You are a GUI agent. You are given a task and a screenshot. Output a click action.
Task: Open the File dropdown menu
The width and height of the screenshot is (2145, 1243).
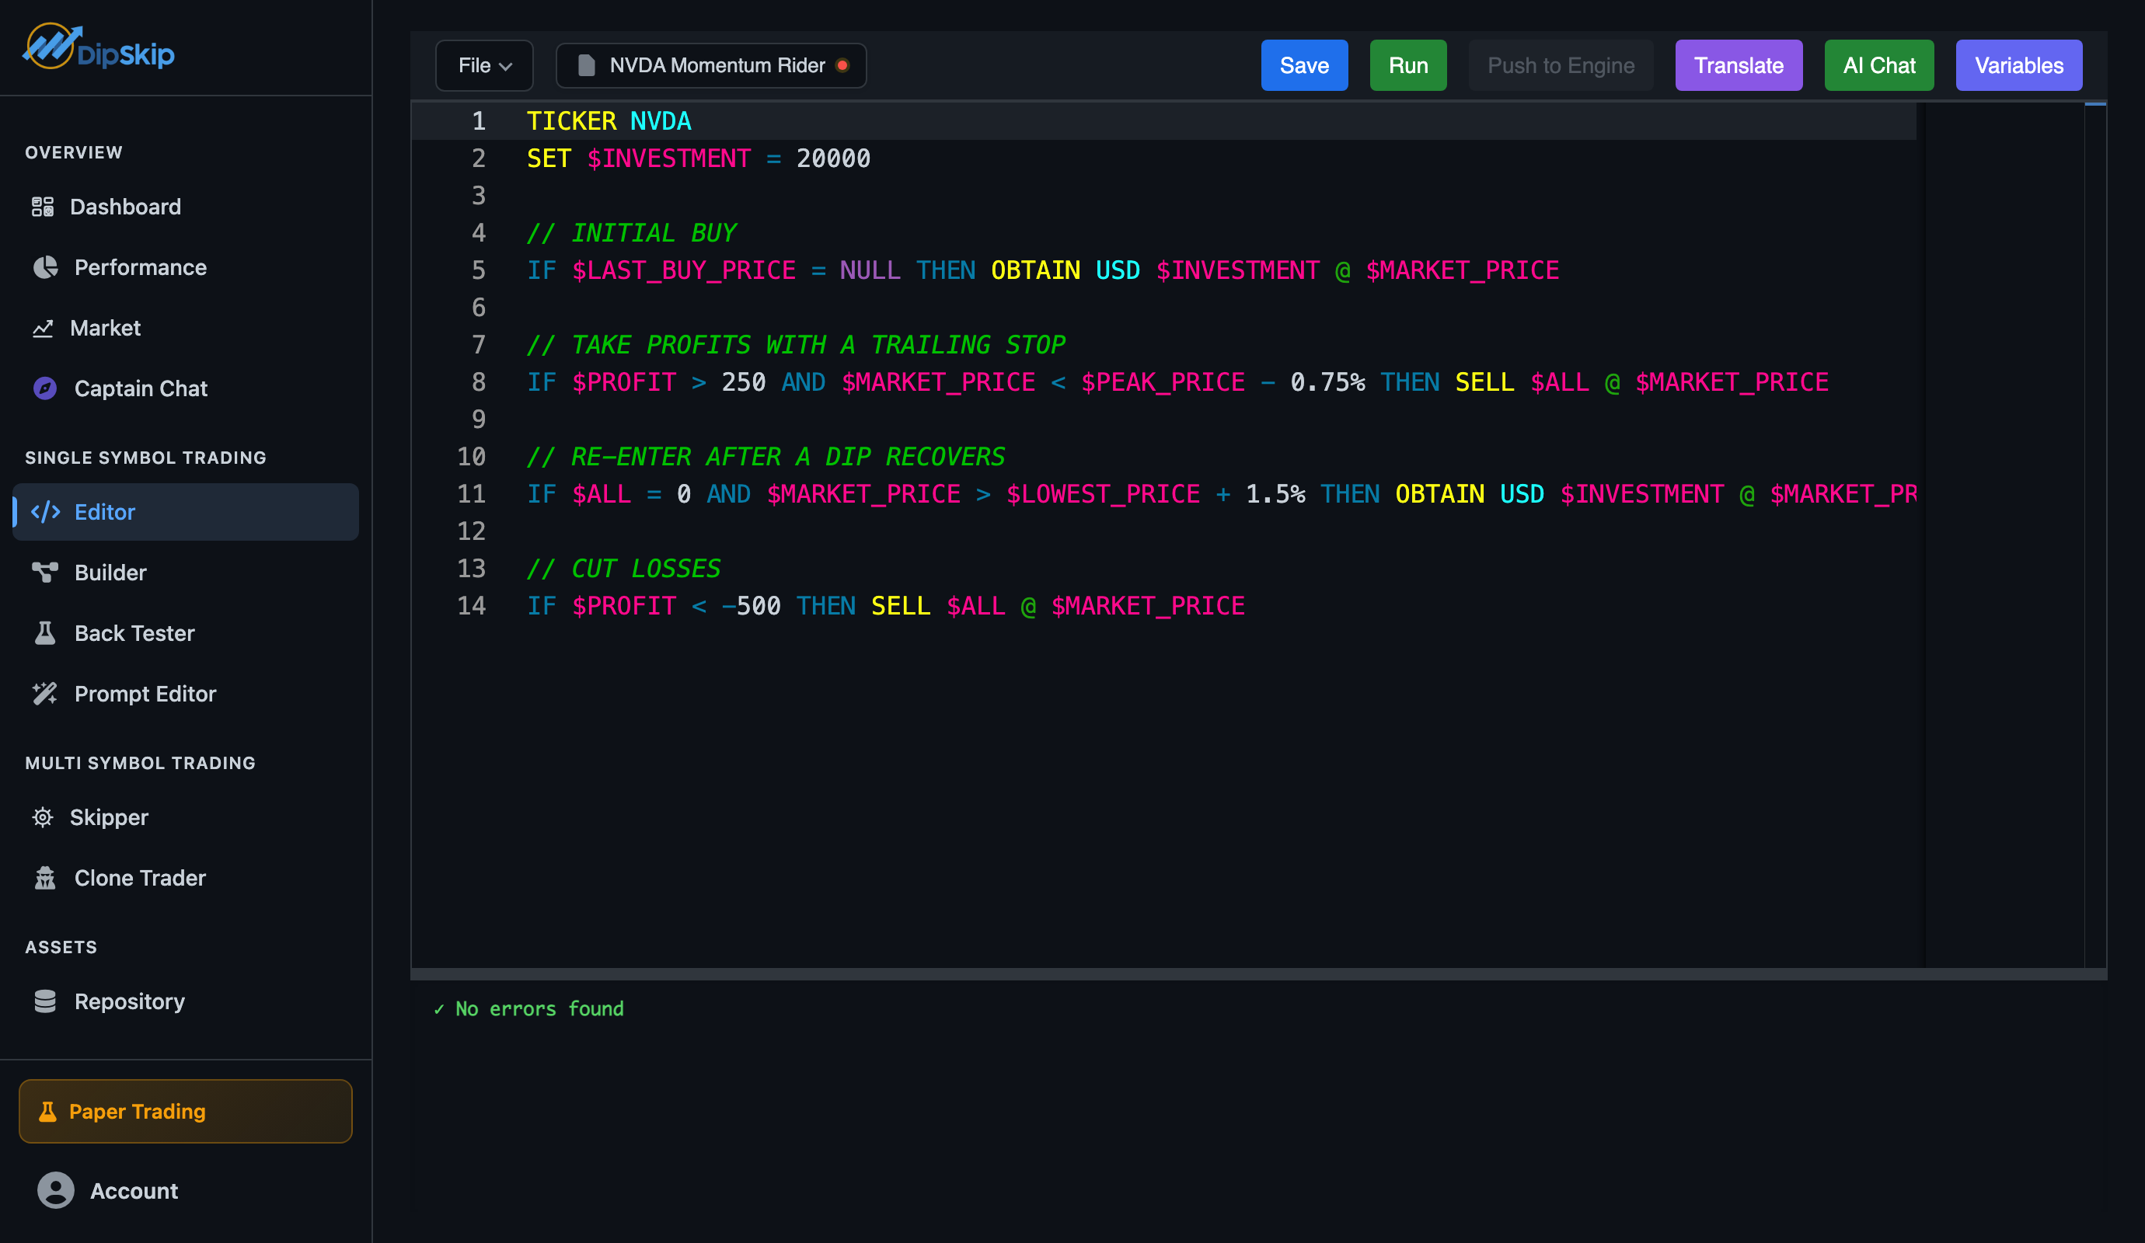pyautogui.click(x=484, y=65)
